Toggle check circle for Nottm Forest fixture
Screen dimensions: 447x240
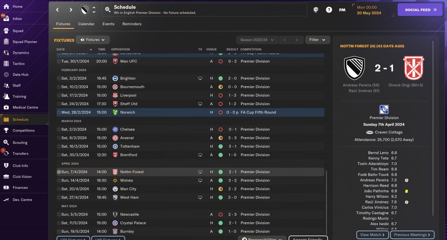tap(59, 172)
